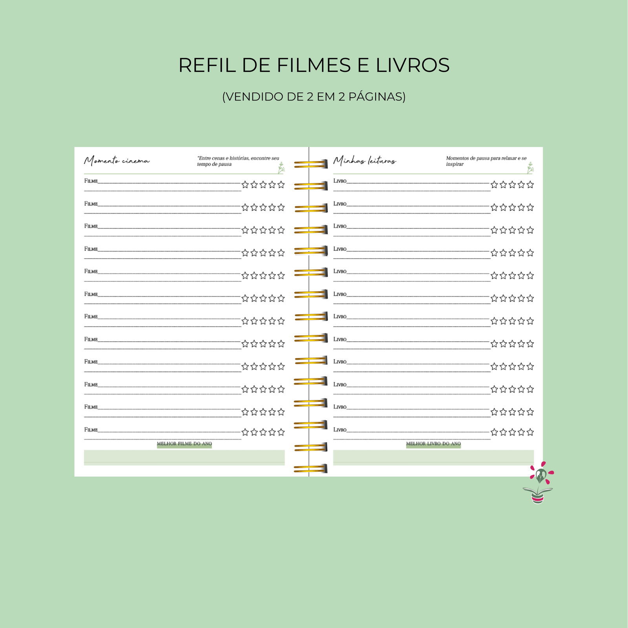Click the first Filme writing line
This screenshot has width=628, height=628.
click(169, 183)
